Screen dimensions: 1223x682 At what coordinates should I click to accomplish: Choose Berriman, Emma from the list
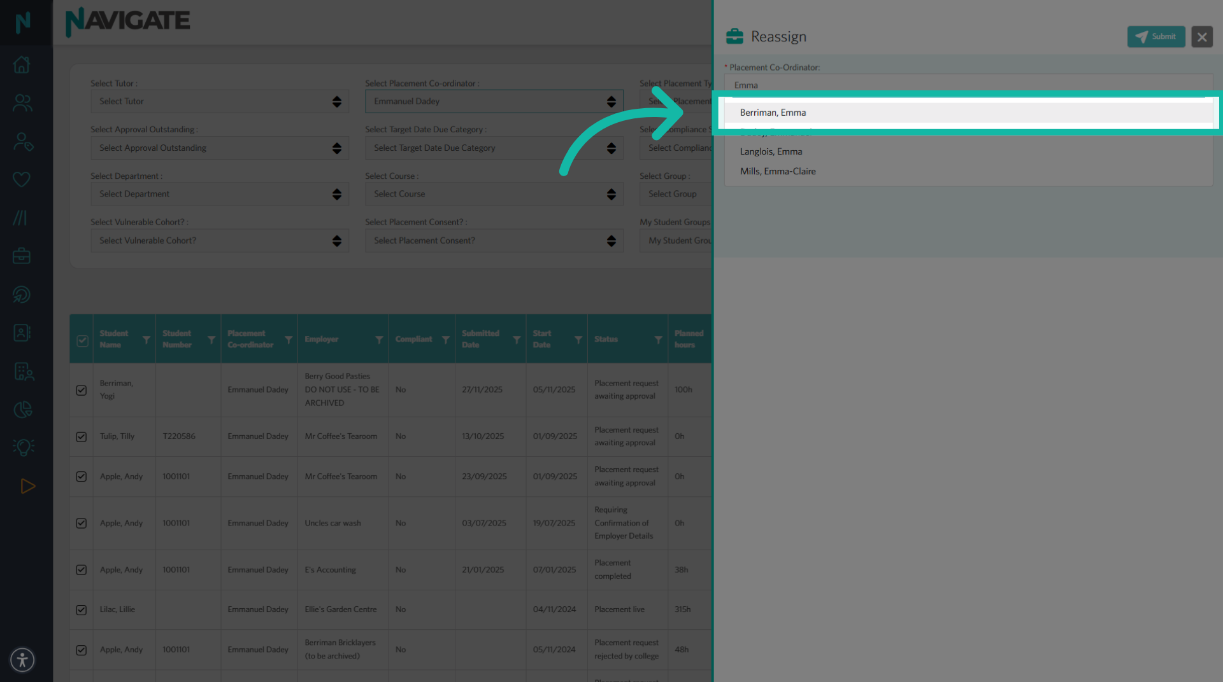[x=968, y=113]
